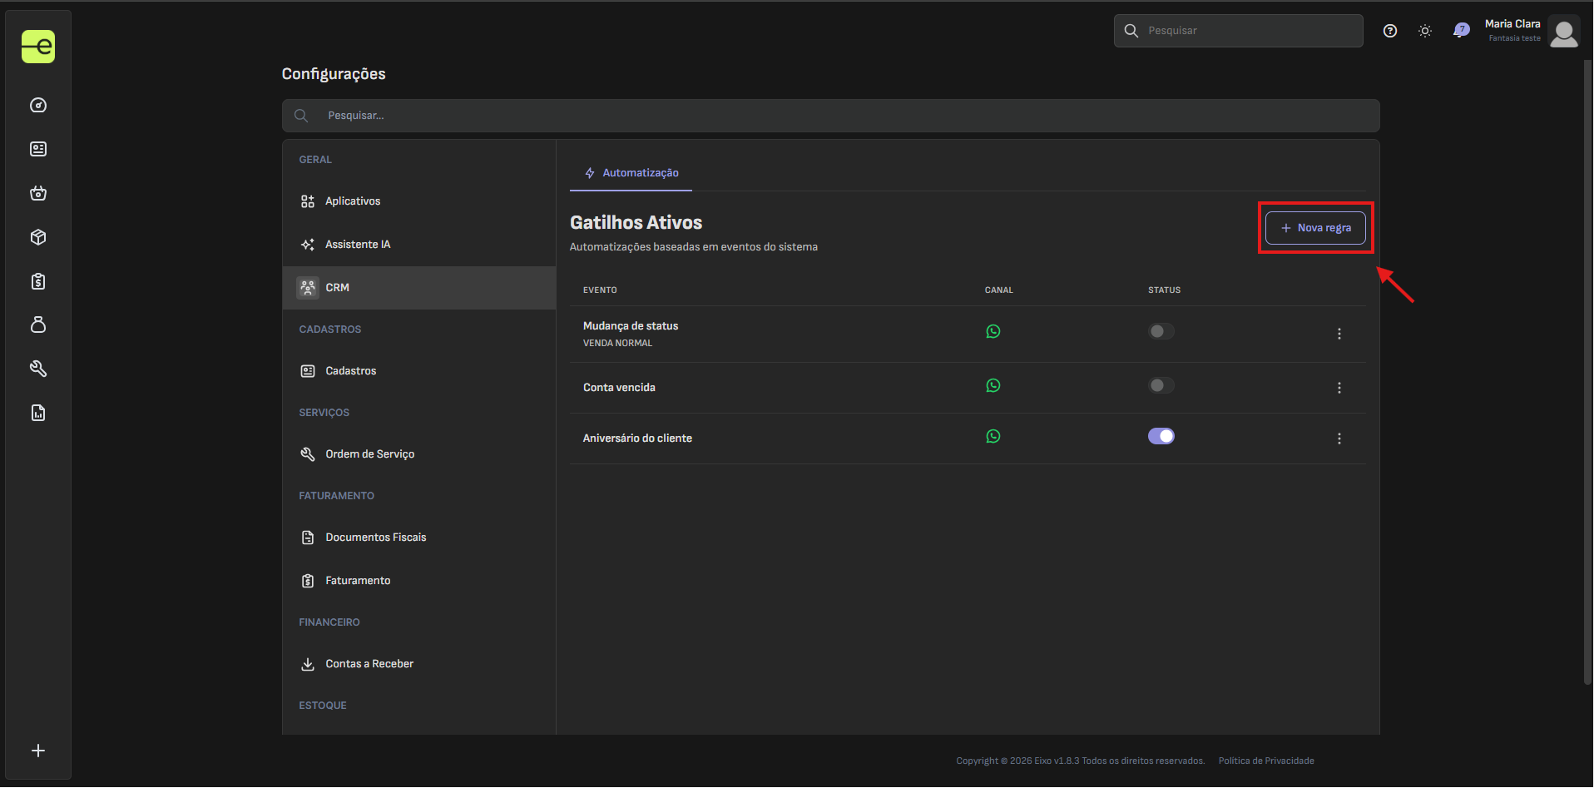Open the contact card icon in sidebar
Image resolution: width=1594 pixels, height=788 pixels.
38,149
